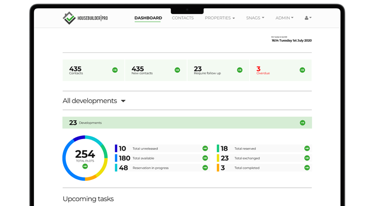Image resolution: width=366 pixels, height=206 pixels.
Task: Open the New contacts arrow
Action: [177, 70]
